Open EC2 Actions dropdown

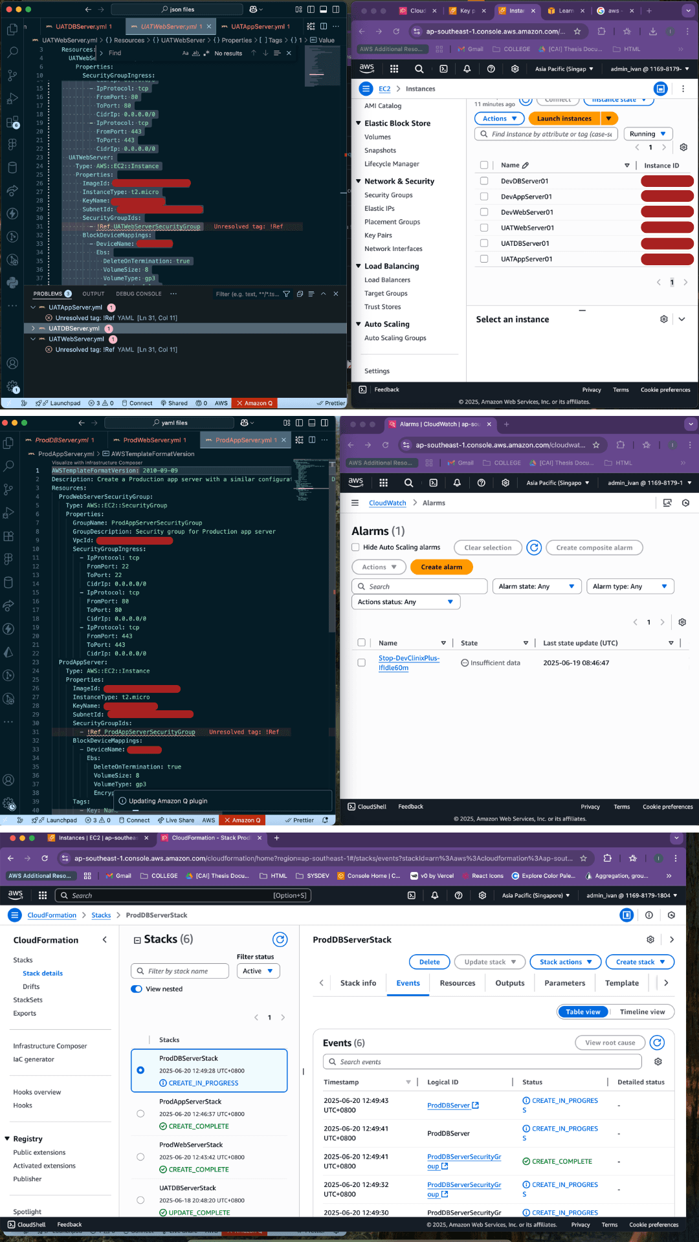coord(500,118)
